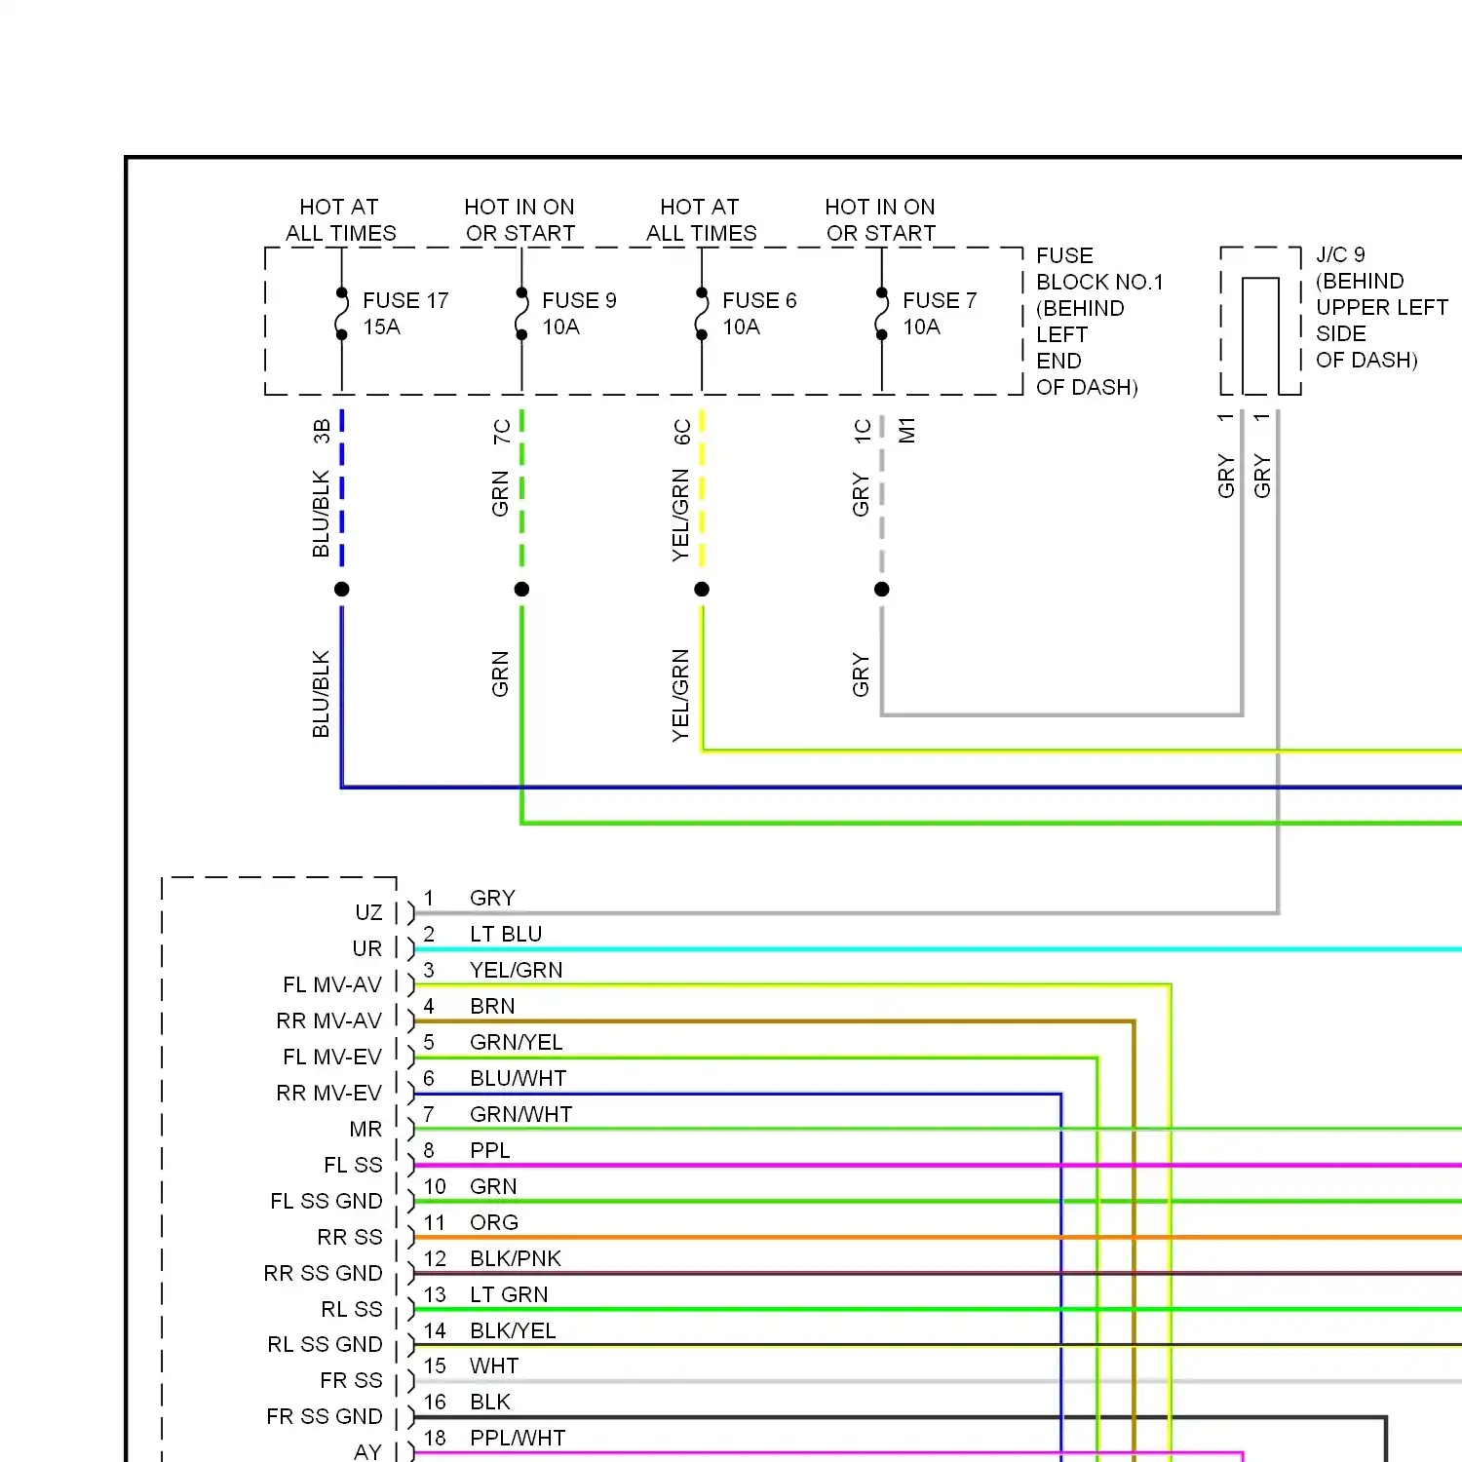This screenshot has width=1462, height=1462.
Task: Click pin 13 LT GRN wire label
Action: (509, 1294)
